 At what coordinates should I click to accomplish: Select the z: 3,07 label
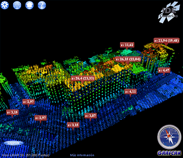(x=90, y=116)
